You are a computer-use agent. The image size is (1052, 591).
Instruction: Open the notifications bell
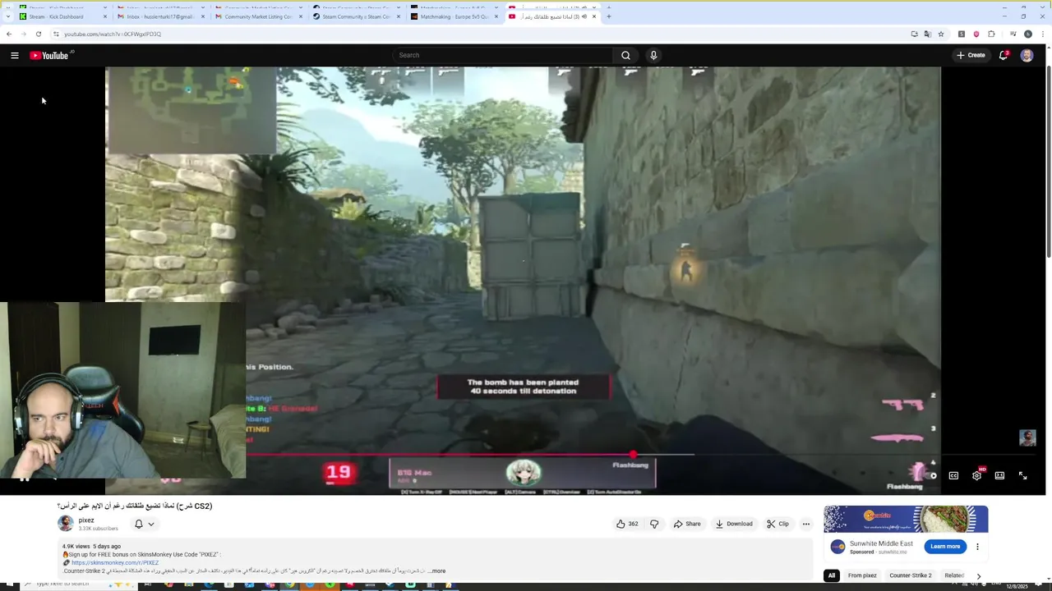[1004, 55]
